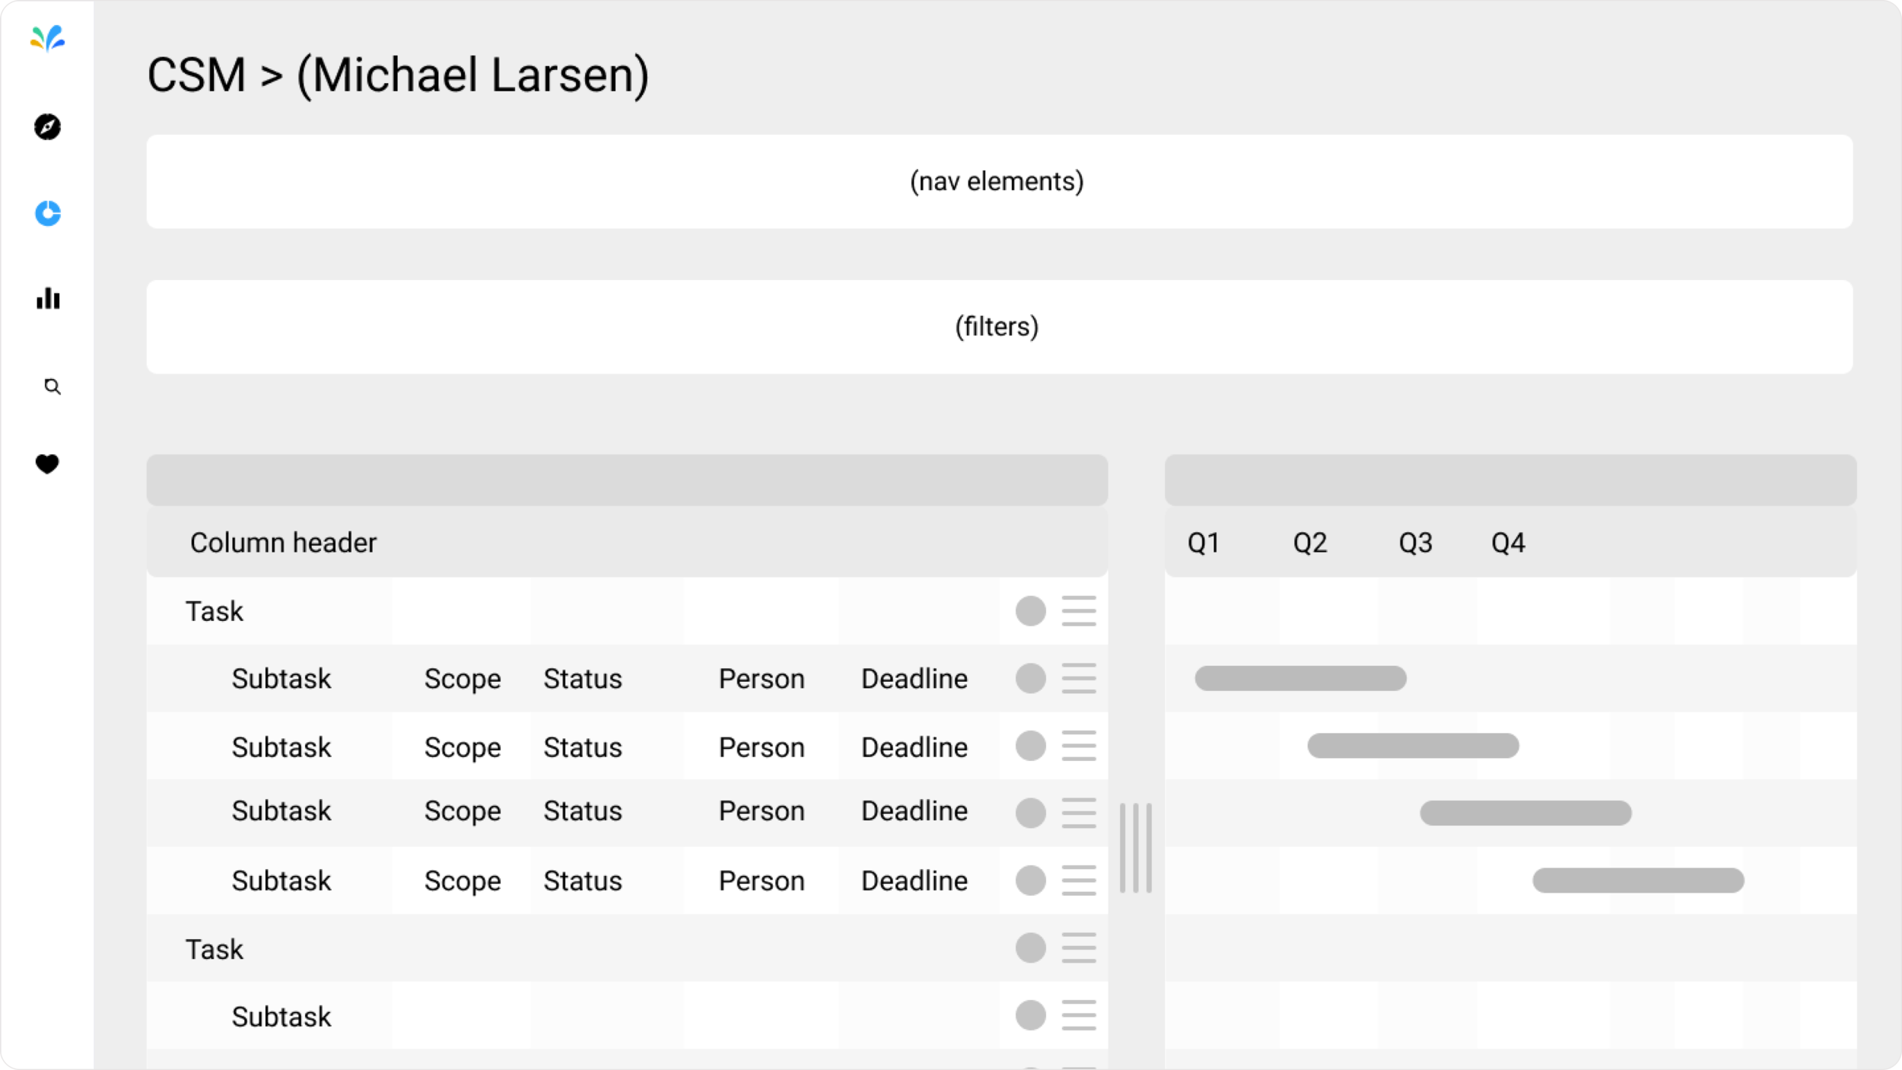Open favorites via the heart icon
This screenshot has width=1902, height=1070.
click(x=47, y=463)
